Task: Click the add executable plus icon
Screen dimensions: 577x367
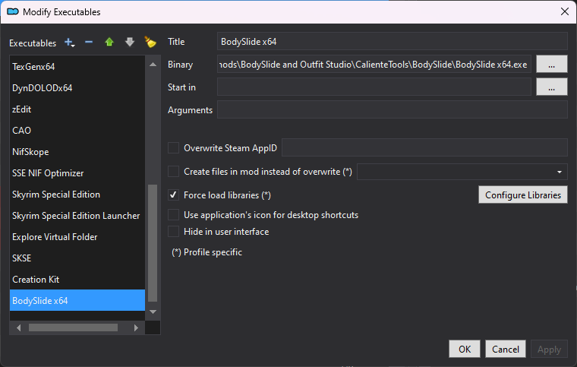Action: (70, 43)
